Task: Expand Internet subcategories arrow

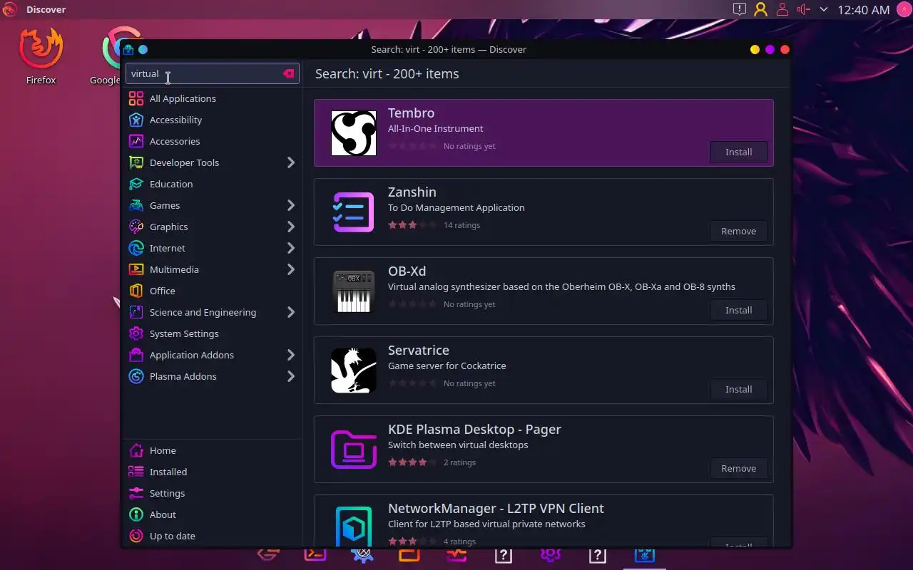Action: pos(290,248)
